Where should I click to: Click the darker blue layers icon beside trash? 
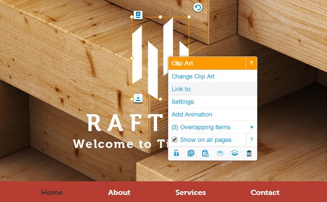[x=235, y=153]
